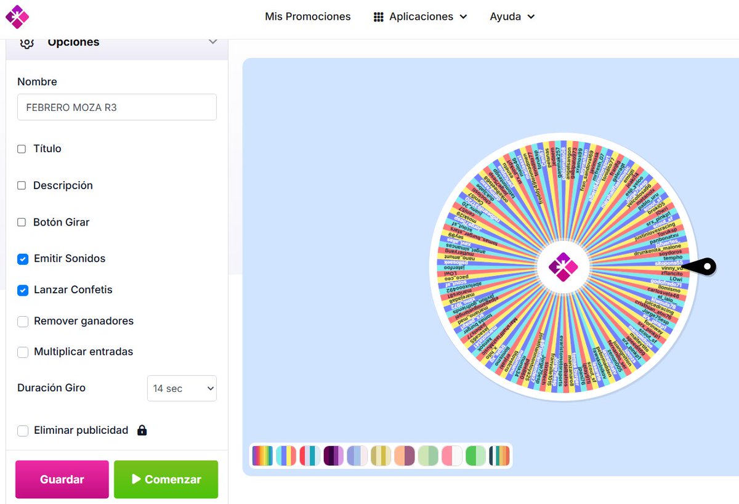Select the pale green pastel palette
Screen dimensions: 739x504
pyautogui.click(x=429, y=456)
